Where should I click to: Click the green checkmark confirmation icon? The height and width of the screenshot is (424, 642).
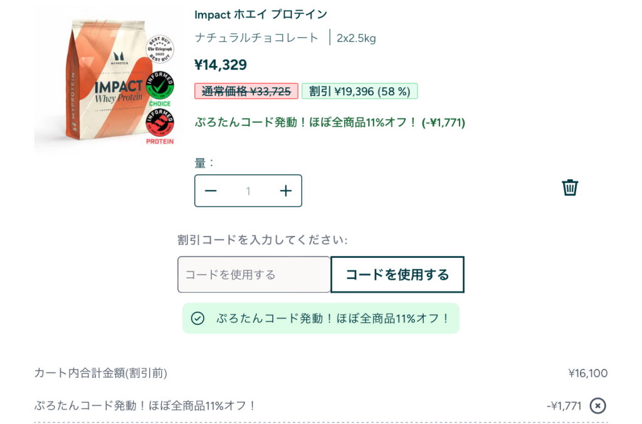[x=197, y=319]
